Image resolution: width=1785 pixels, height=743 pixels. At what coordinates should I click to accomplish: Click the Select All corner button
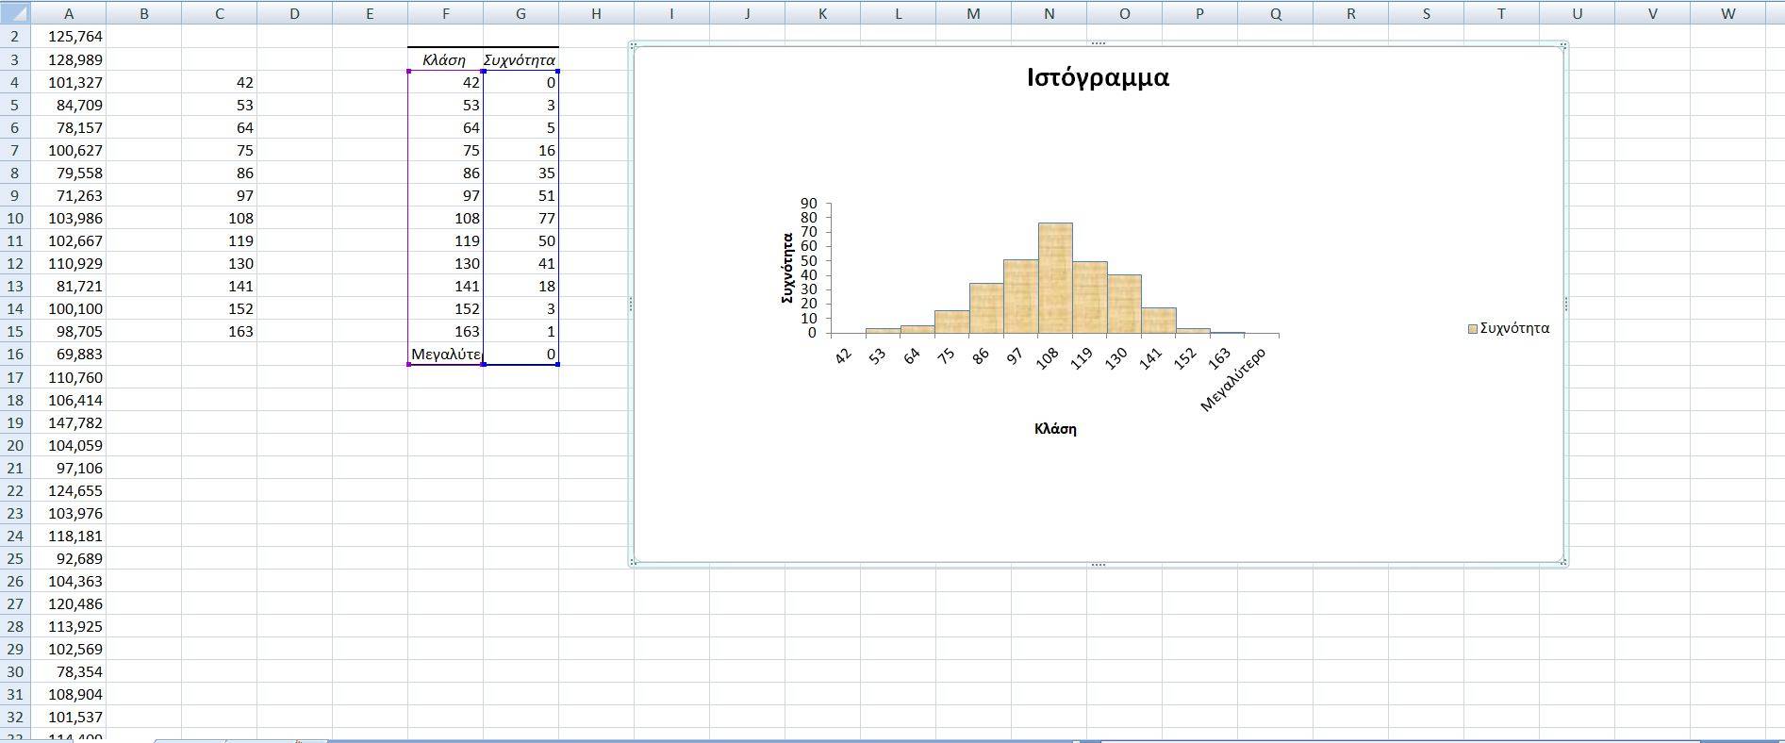tap(15, 13)
